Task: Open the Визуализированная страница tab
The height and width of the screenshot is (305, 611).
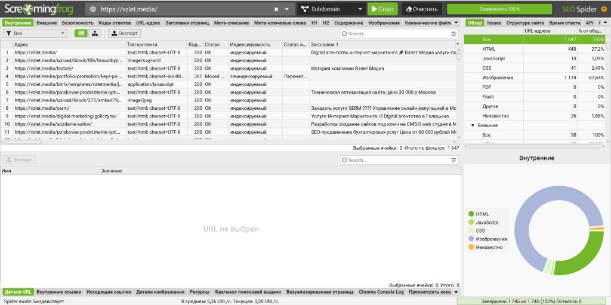Action: (320, 292)
